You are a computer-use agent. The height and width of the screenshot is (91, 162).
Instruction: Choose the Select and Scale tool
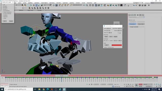39,5
